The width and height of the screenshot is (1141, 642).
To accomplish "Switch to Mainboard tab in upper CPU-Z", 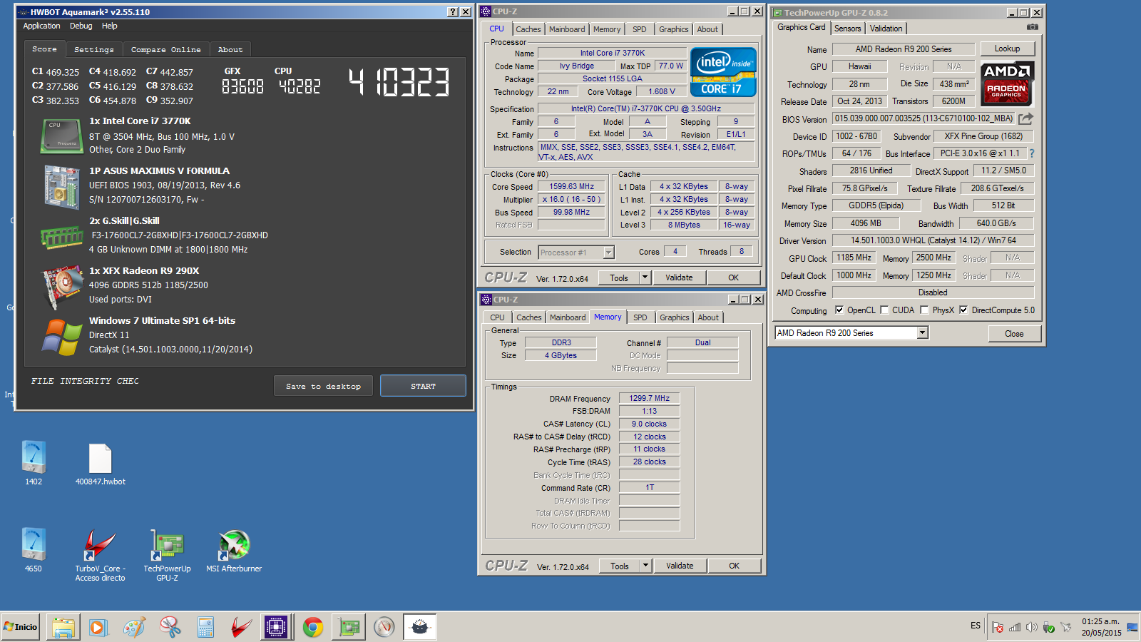I will point(567,29).
